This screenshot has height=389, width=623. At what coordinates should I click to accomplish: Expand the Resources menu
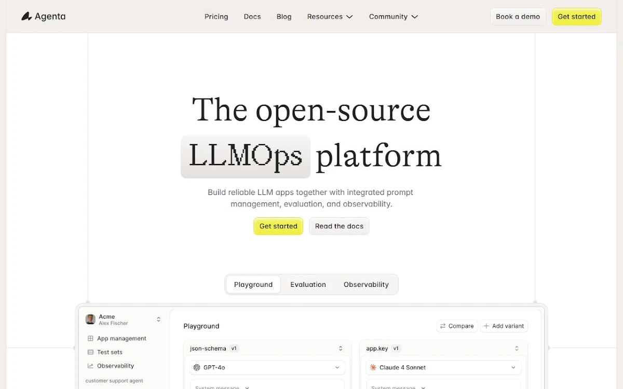pos(330,17)
